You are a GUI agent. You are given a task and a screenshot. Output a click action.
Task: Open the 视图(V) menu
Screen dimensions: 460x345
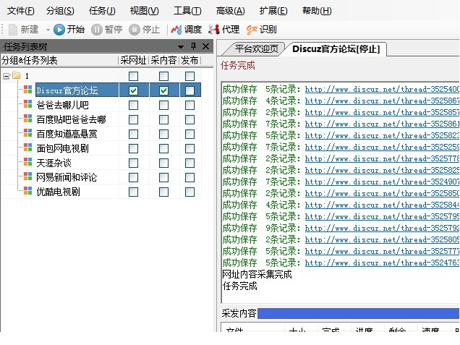coord(144,11)
